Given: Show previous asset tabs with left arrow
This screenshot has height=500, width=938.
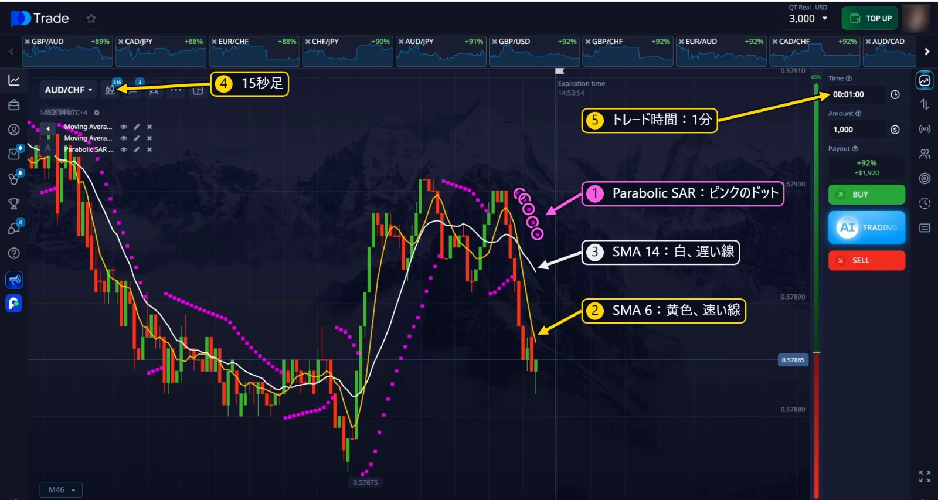Looking at the screenshot, I should click(x=11, y=52).
